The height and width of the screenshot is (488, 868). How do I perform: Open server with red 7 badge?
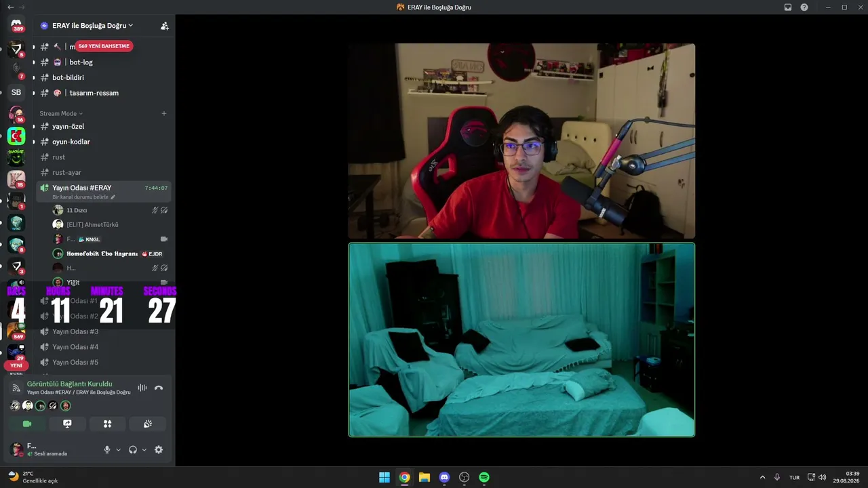point(16,69)
